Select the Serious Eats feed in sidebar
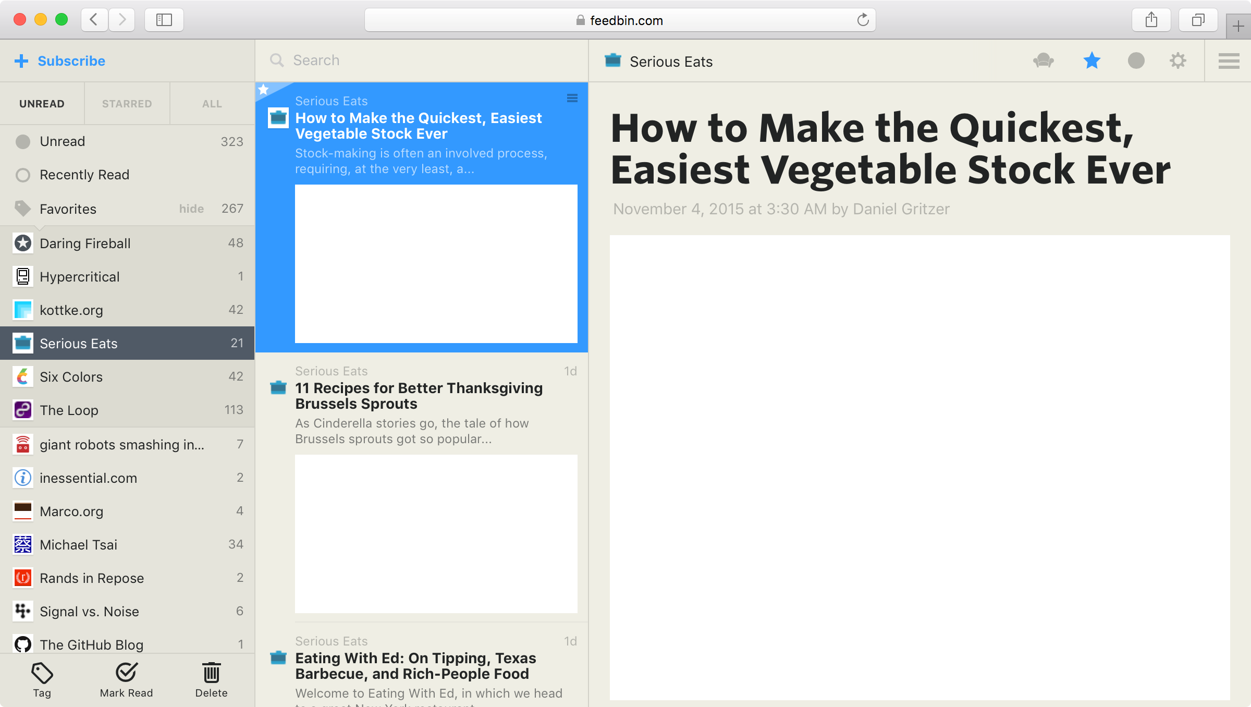This screenshot has height=707, width=1251. (127, 343)
